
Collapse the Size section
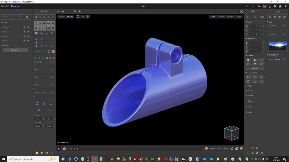click(249, 22)
